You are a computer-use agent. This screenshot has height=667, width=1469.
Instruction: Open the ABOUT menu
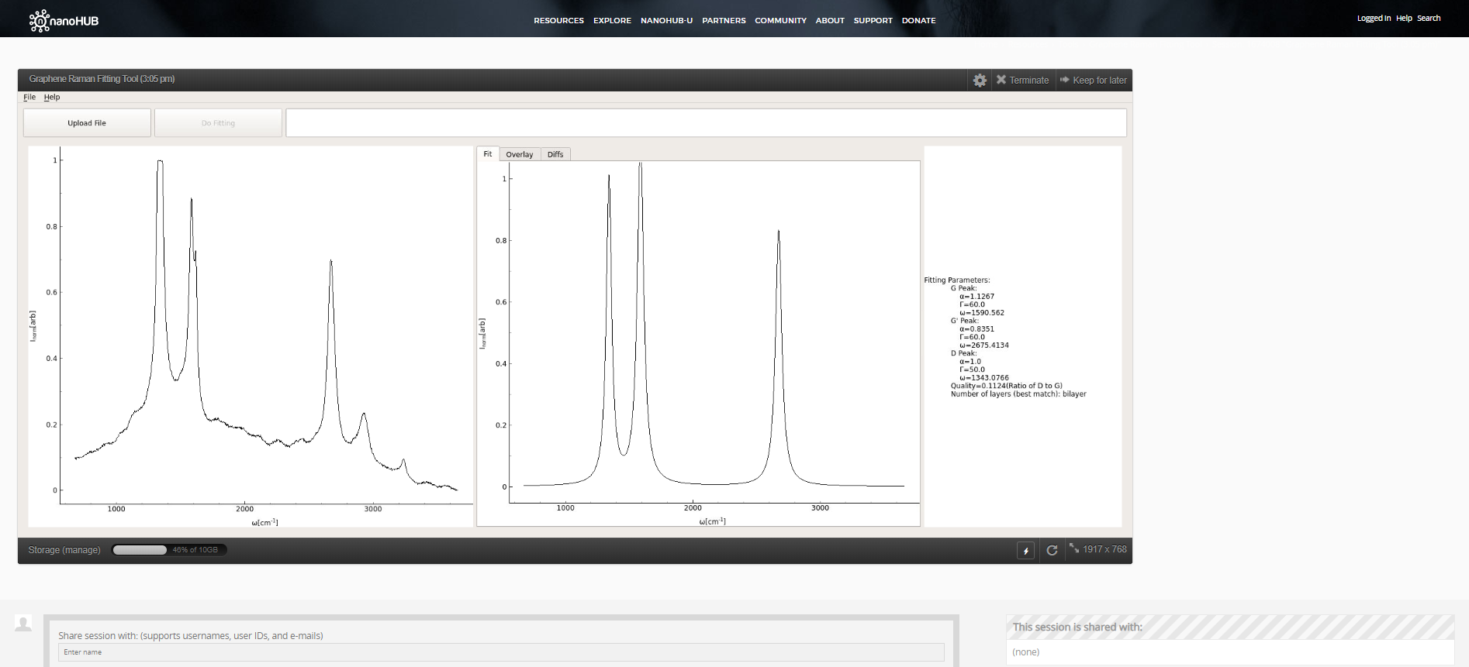click(x=830, y=20)
